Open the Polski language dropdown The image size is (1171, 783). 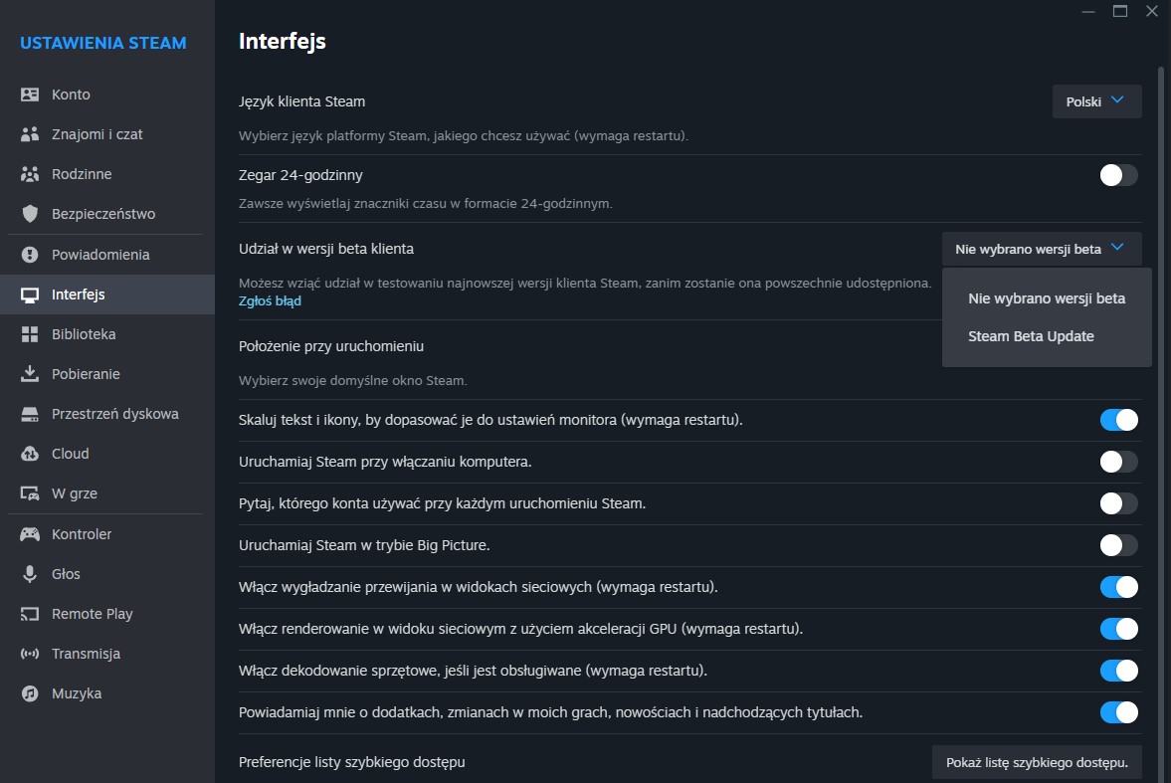[1096, 100]
